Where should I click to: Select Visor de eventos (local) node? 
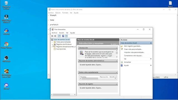pyautogui.click(x=62, y=39)
